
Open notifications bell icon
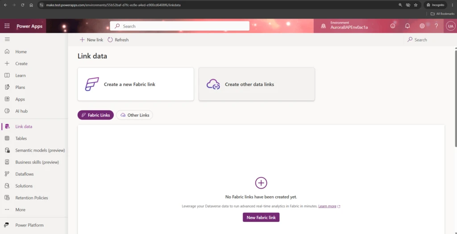[x=407, y=26]
